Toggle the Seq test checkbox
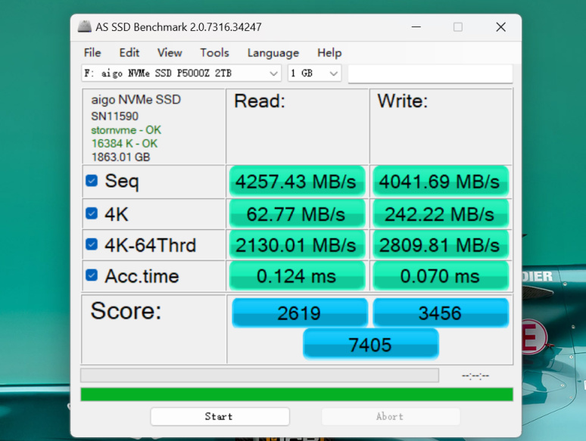 (92, 181)
